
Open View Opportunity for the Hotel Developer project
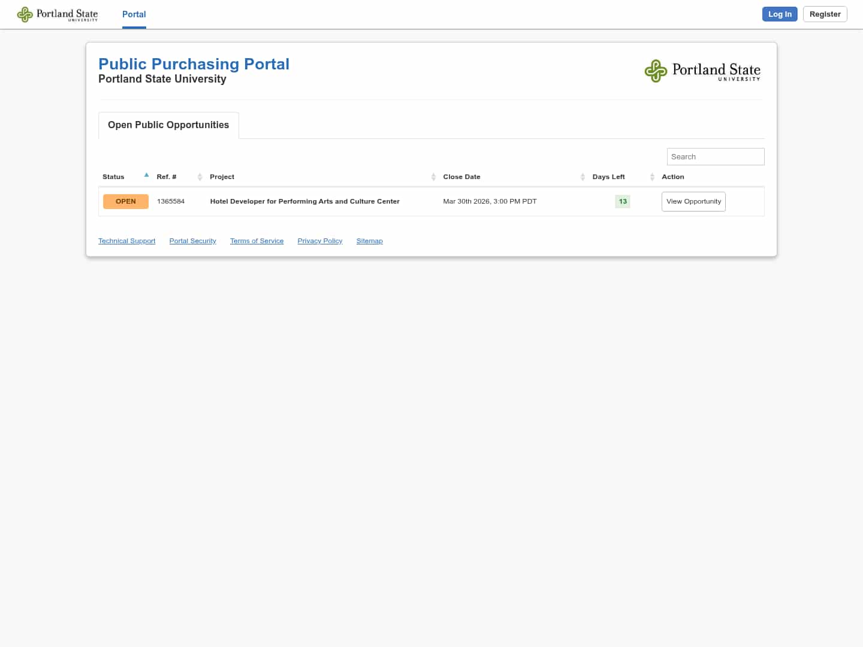[x=693, y=201]
